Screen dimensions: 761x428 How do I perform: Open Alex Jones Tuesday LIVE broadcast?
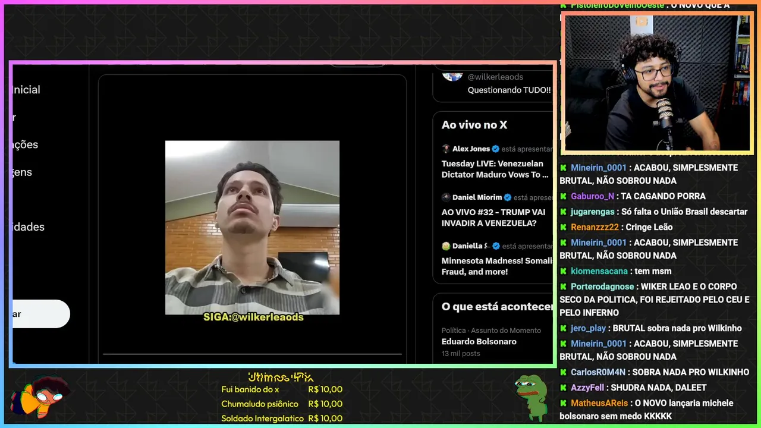(495, 169)
